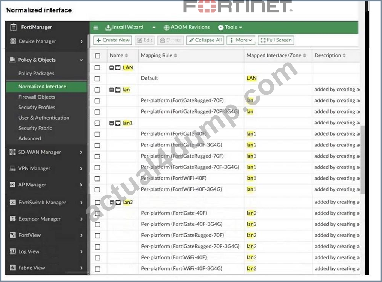
Task: Collapse the lan2 interface group
Action: [112, 202]
